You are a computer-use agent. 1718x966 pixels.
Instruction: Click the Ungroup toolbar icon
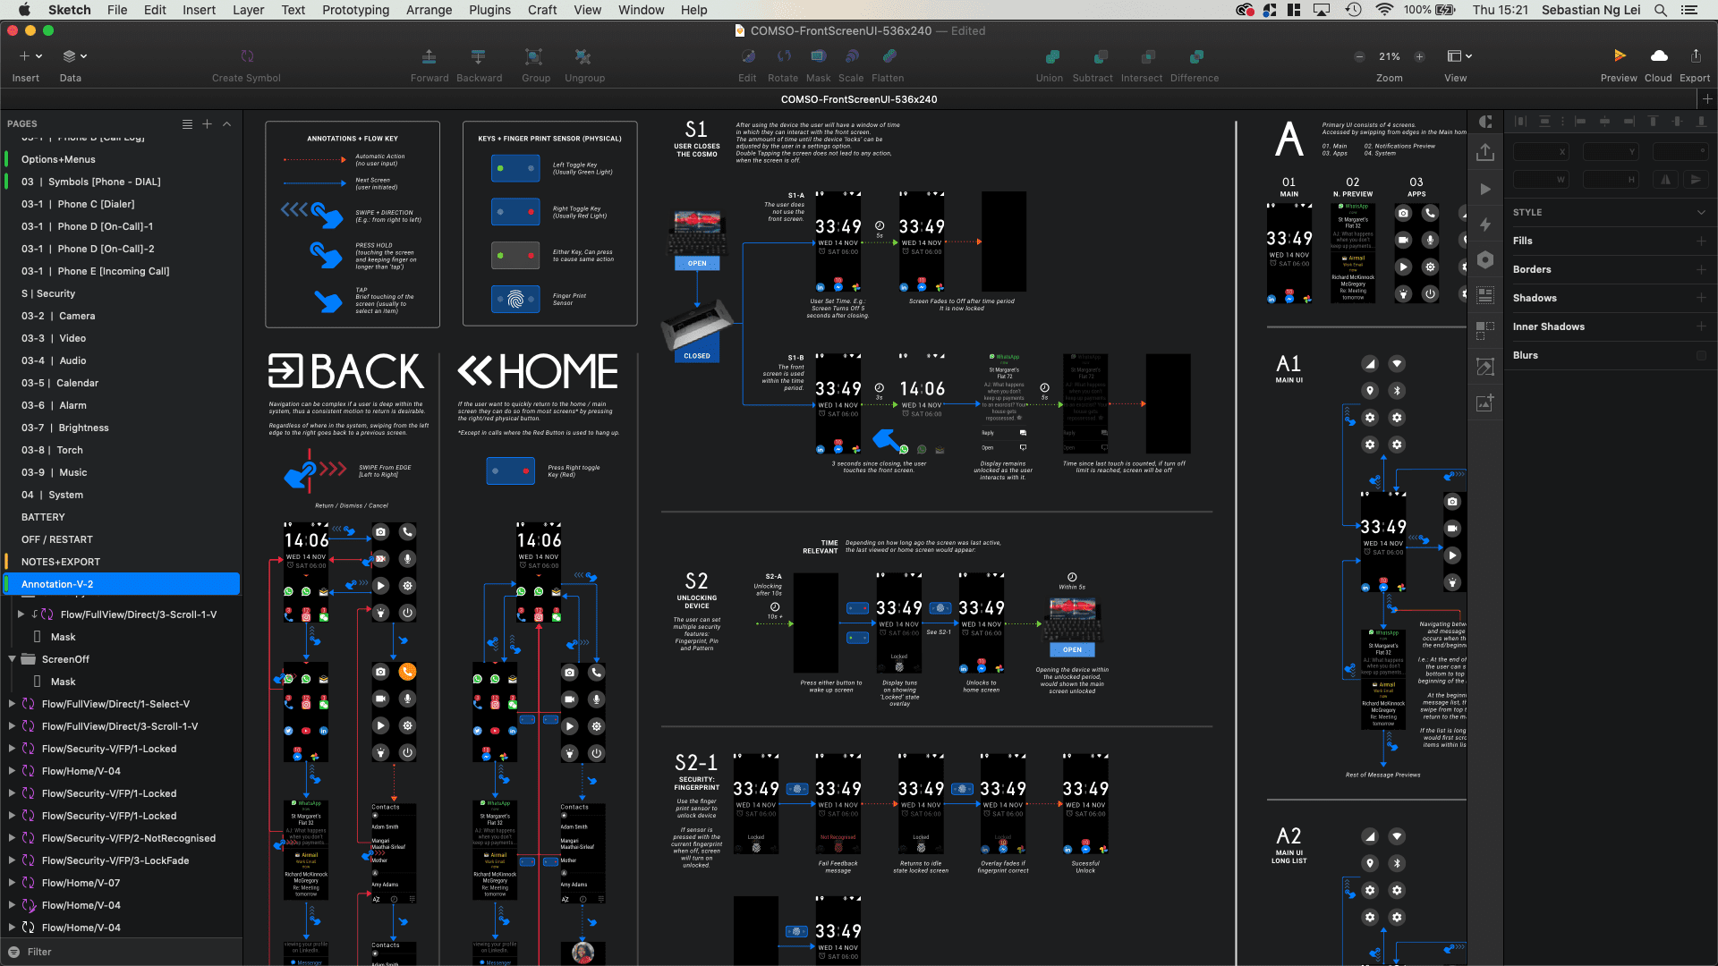583,56
